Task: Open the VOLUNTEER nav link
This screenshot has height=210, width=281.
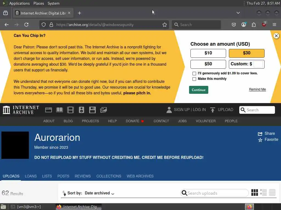Action: [x=206, y=121]
